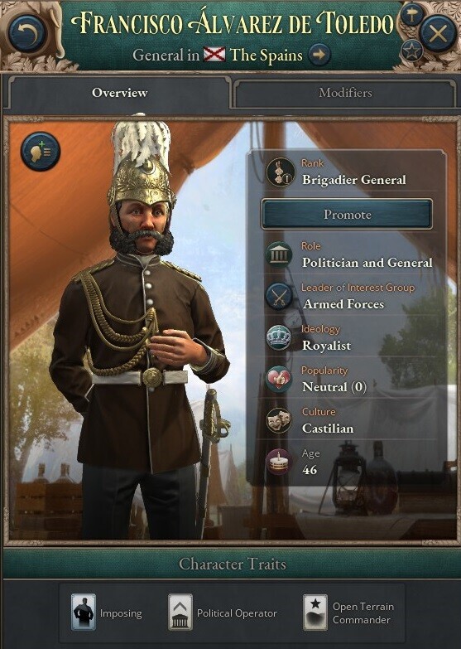This screenshot has width=461, height=649.
Task: Open the Modifiers tab
Action: click(345, 93)
